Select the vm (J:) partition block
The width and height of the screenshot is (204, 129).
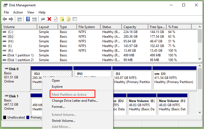click(x=174, y=78)
